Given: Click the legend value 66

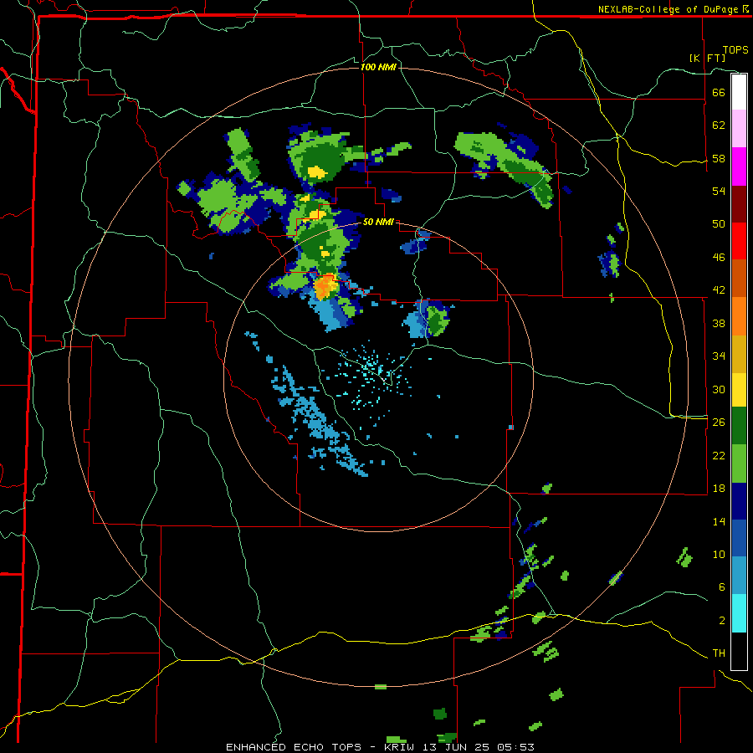Looking at the screenshot, I should click(x=719, y=92).
